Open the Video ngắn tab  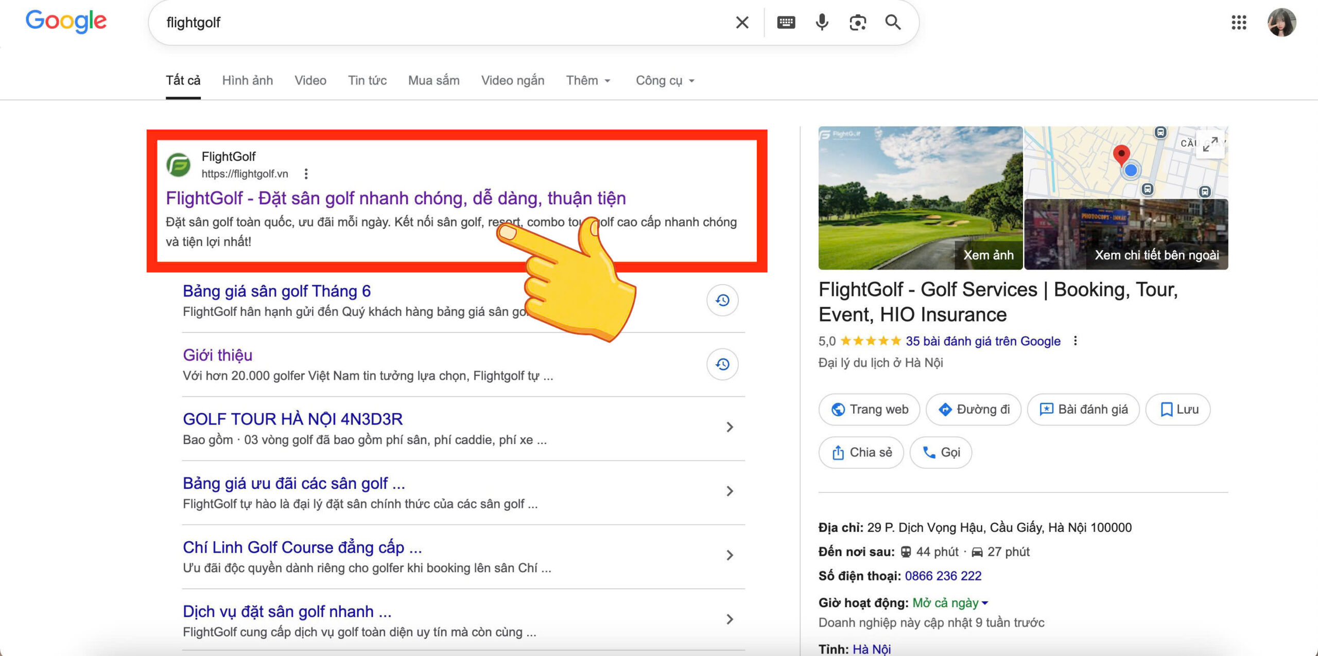point(513,81)
